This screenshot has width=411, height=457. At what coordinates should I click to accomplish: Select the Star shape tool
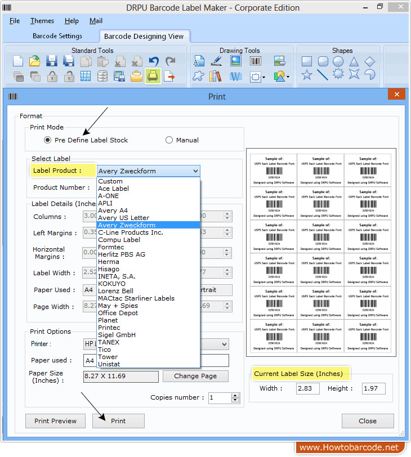(307, 75)
